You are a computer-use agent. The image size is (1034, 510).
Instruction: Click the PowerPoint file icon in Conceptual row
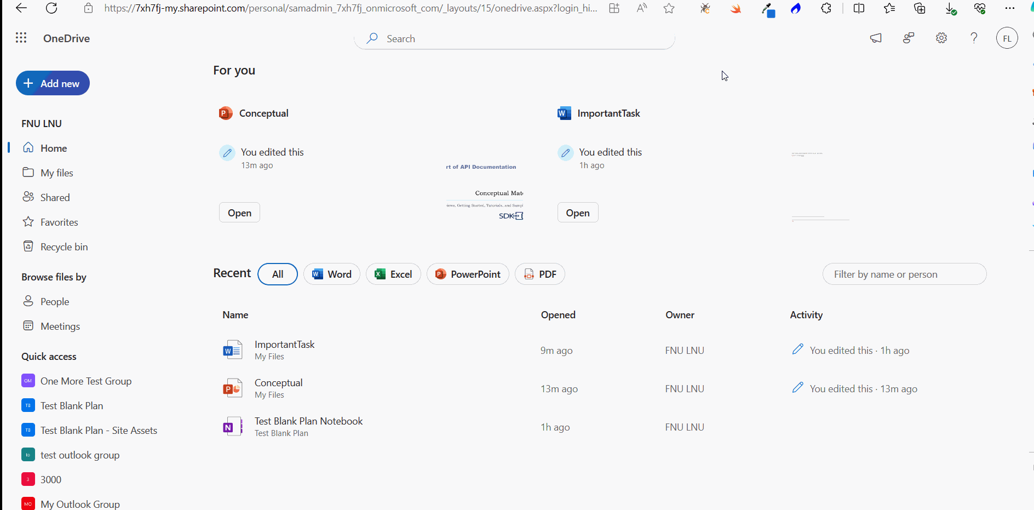point(233,388)
